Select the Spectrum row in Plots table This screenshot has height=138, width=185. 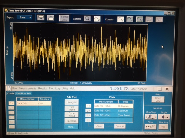tap(113, 110)
